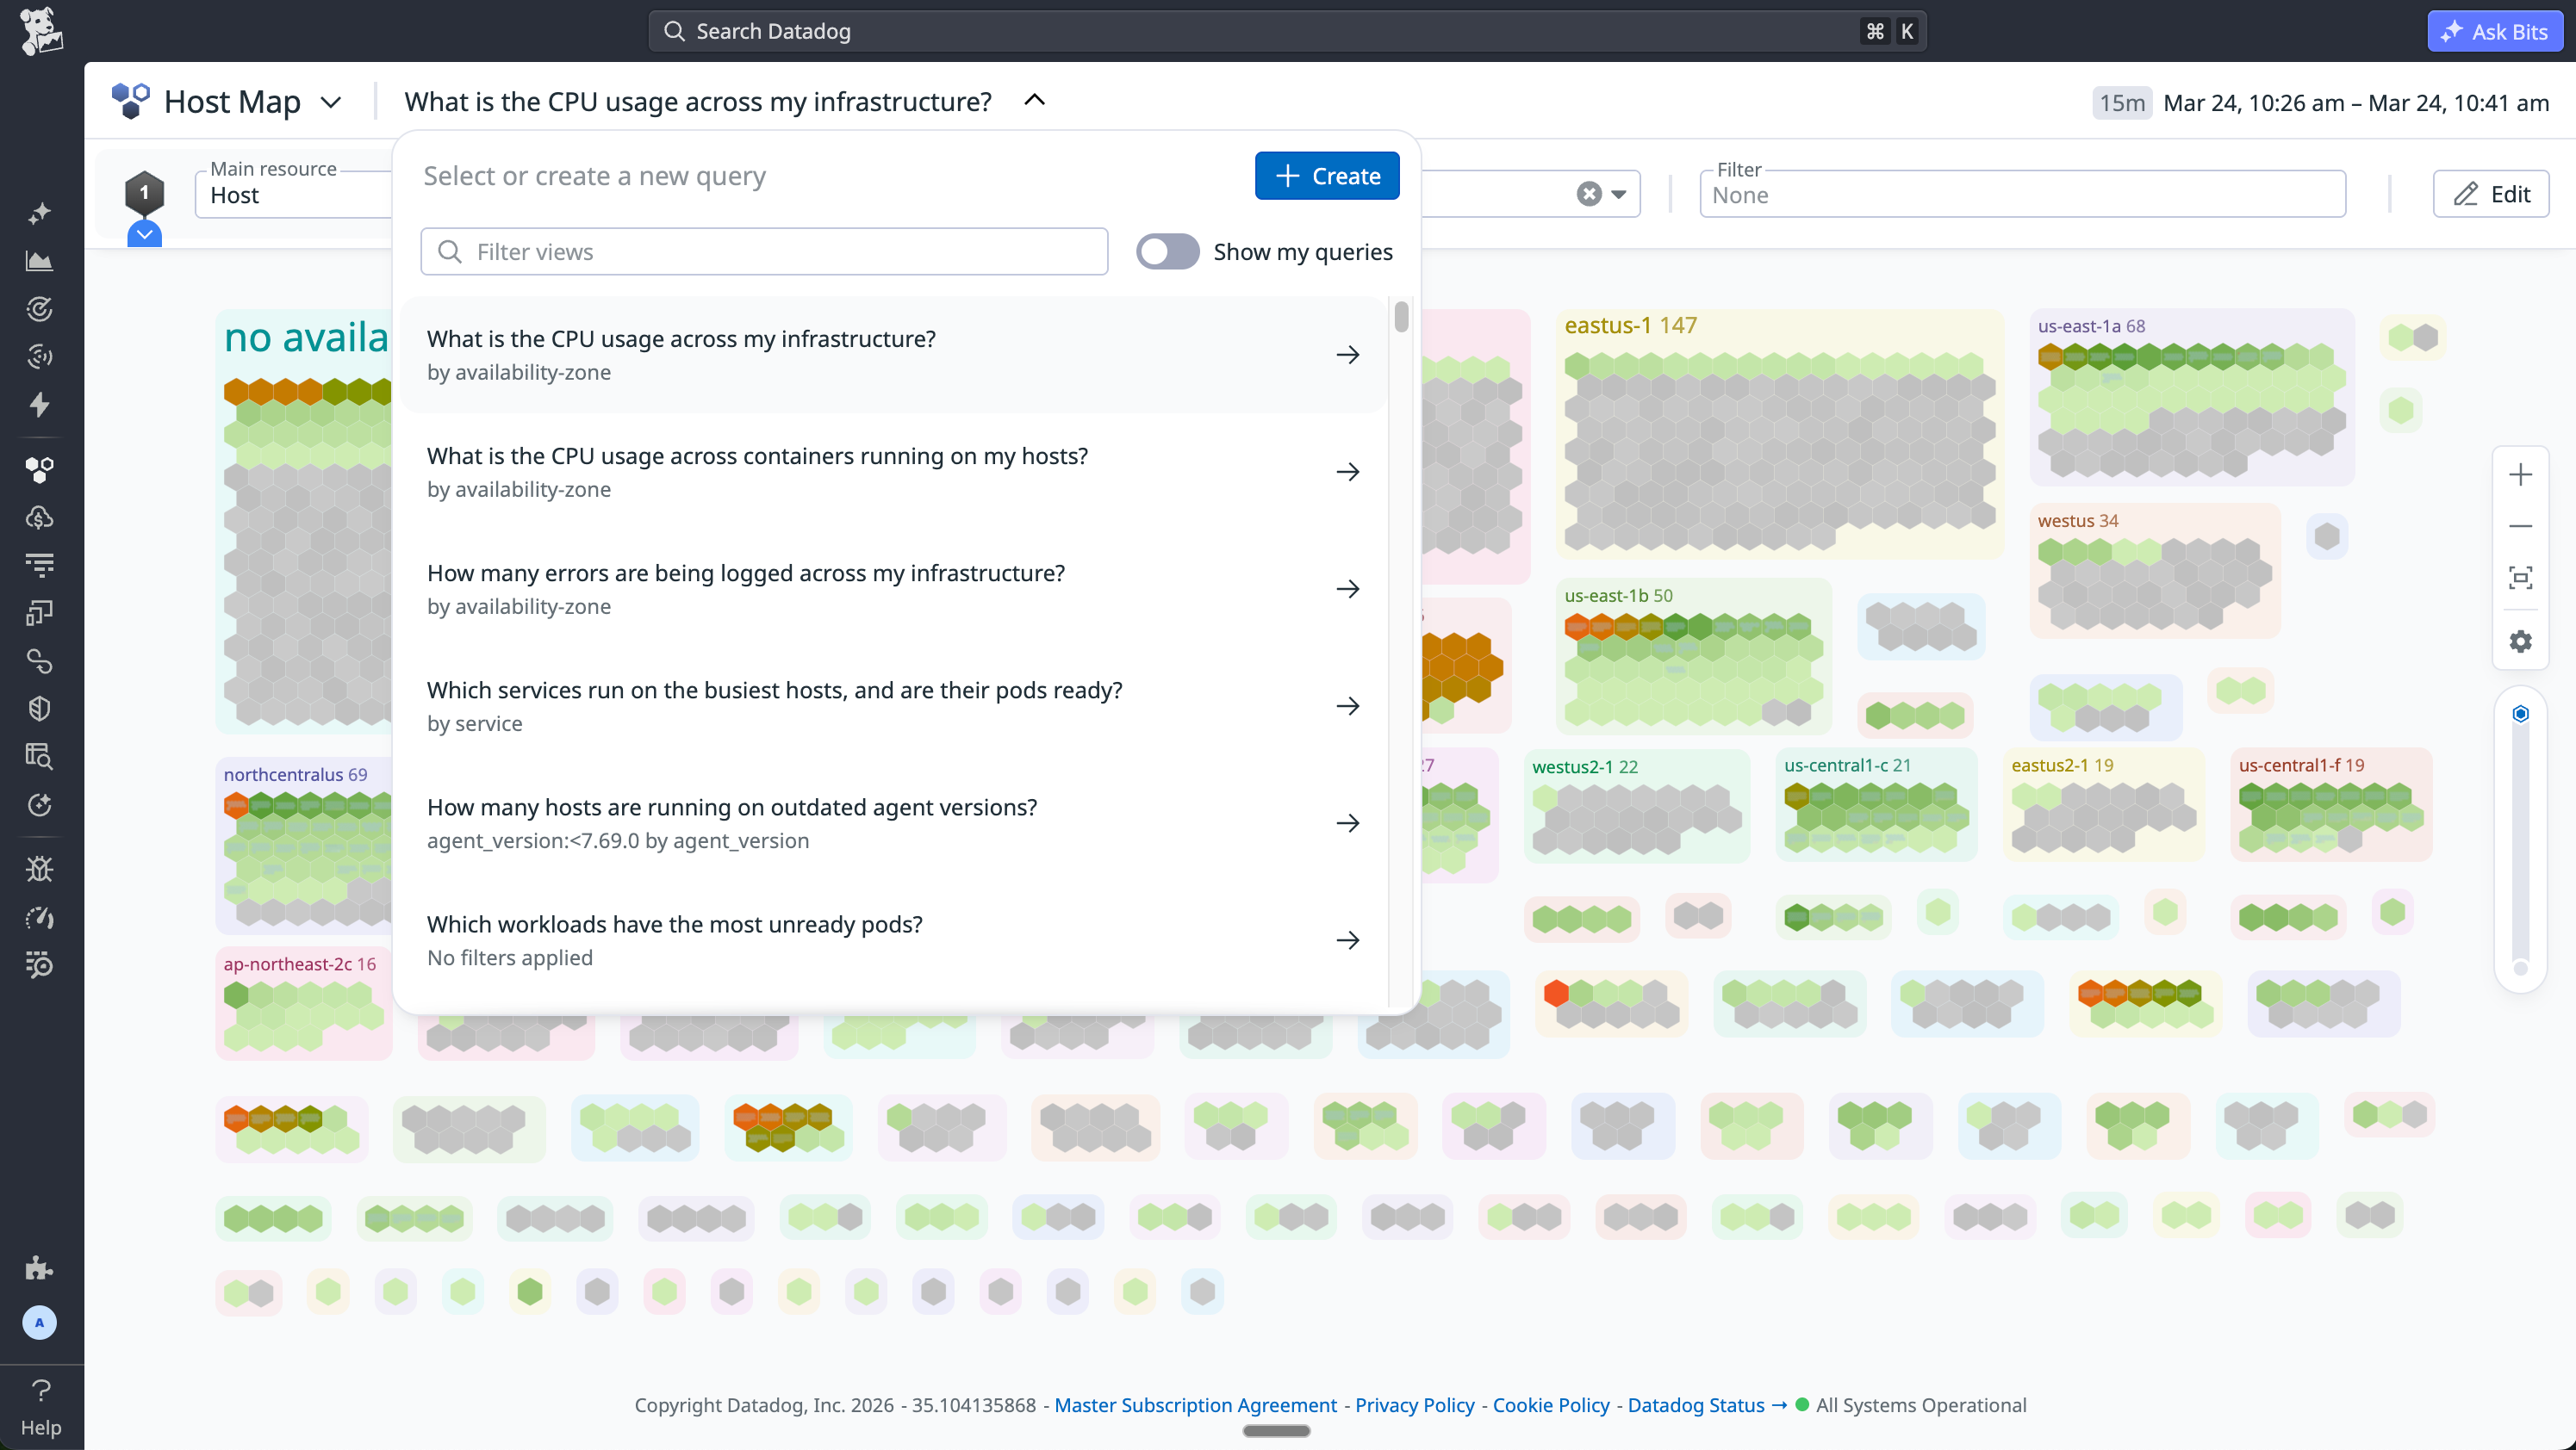Expand layer 1 blue chevron below hexagon

[x=144, y=235]
